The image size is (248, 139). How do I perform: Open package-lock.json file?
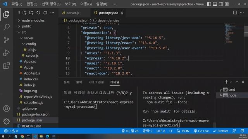[36, 114]
